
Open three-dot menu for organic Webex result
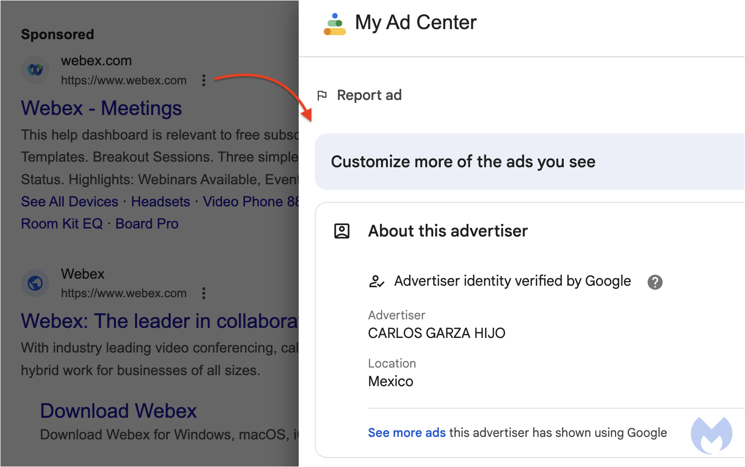point(203,293)
